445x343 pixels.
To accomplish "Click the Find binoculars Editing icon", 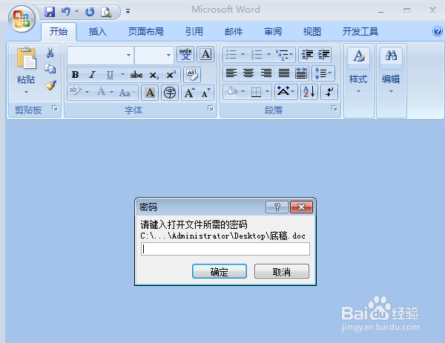I will (x=391, y=56).
